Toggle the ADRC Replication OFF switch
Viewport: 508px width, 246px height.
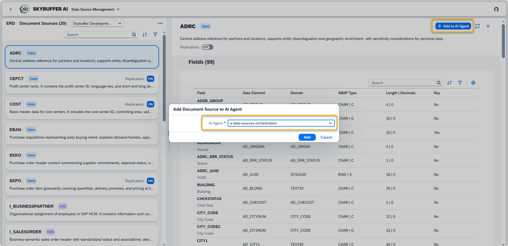click(x=207, y=47)
